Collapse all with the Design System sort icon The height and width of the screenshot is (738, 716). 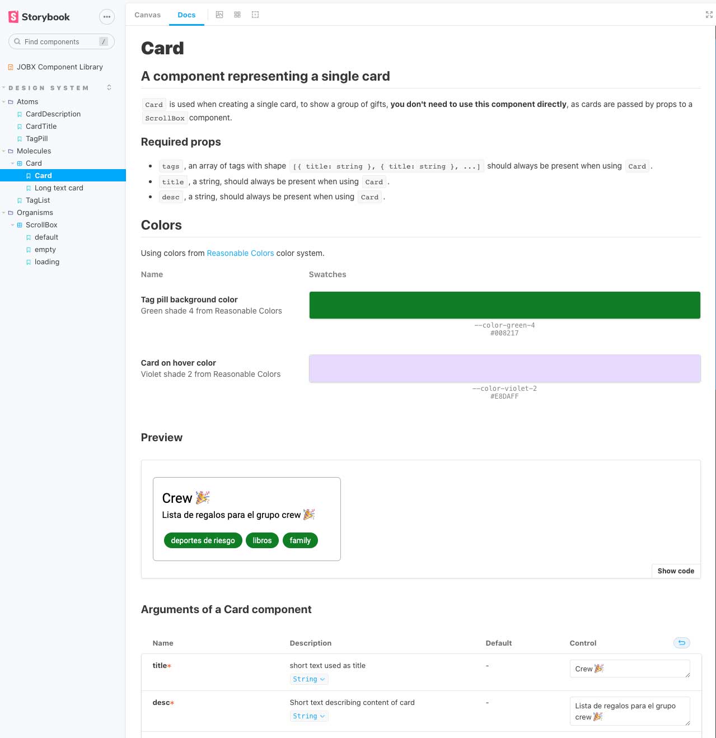coord(109,87)
